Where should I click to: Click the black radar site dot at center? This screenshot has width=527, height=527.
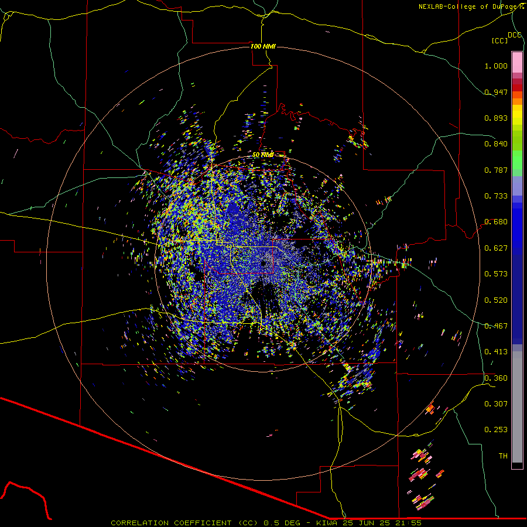[x=264, y=263]
